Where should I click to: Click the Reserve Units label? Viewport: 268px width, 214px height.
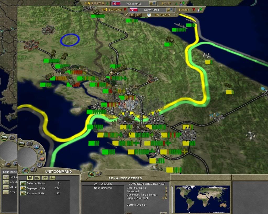click(36, 193)
